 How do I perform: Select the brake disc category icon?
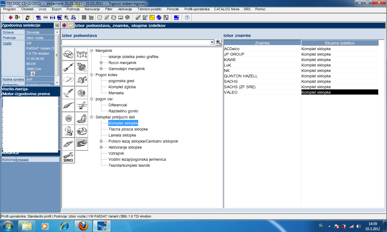[82, 92]
